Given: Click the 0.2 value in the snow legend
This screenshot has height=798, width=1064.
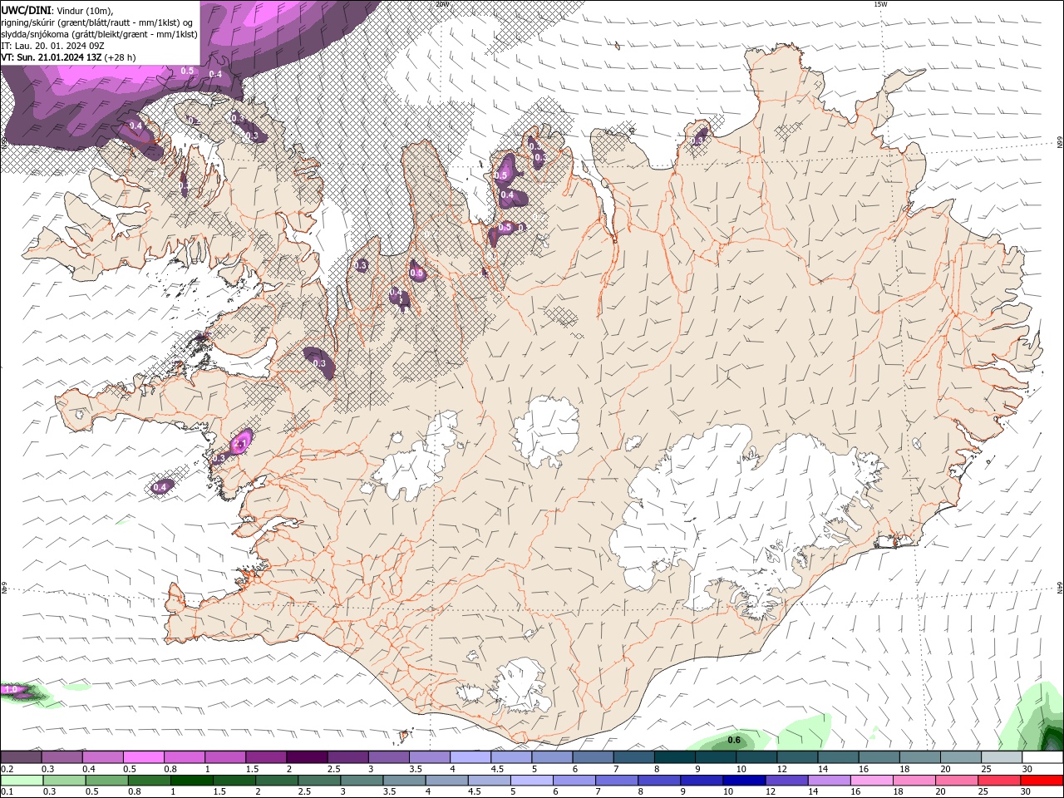Looking at the screenshot, I should pos(7,769).
